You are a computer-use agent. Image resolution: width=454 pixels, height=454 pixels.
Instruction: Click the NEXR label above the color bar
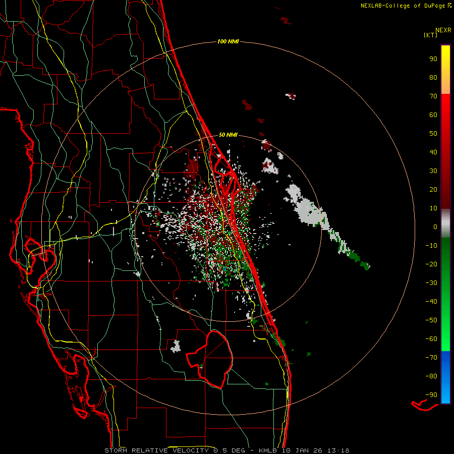[x=443, y=30]
